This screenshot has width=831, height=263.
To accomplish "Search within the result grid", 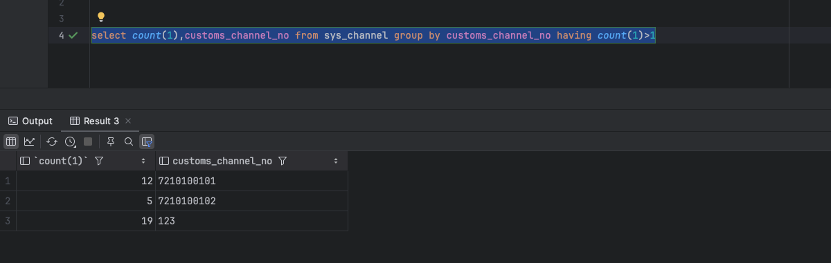I will click(x=129, y=142).
